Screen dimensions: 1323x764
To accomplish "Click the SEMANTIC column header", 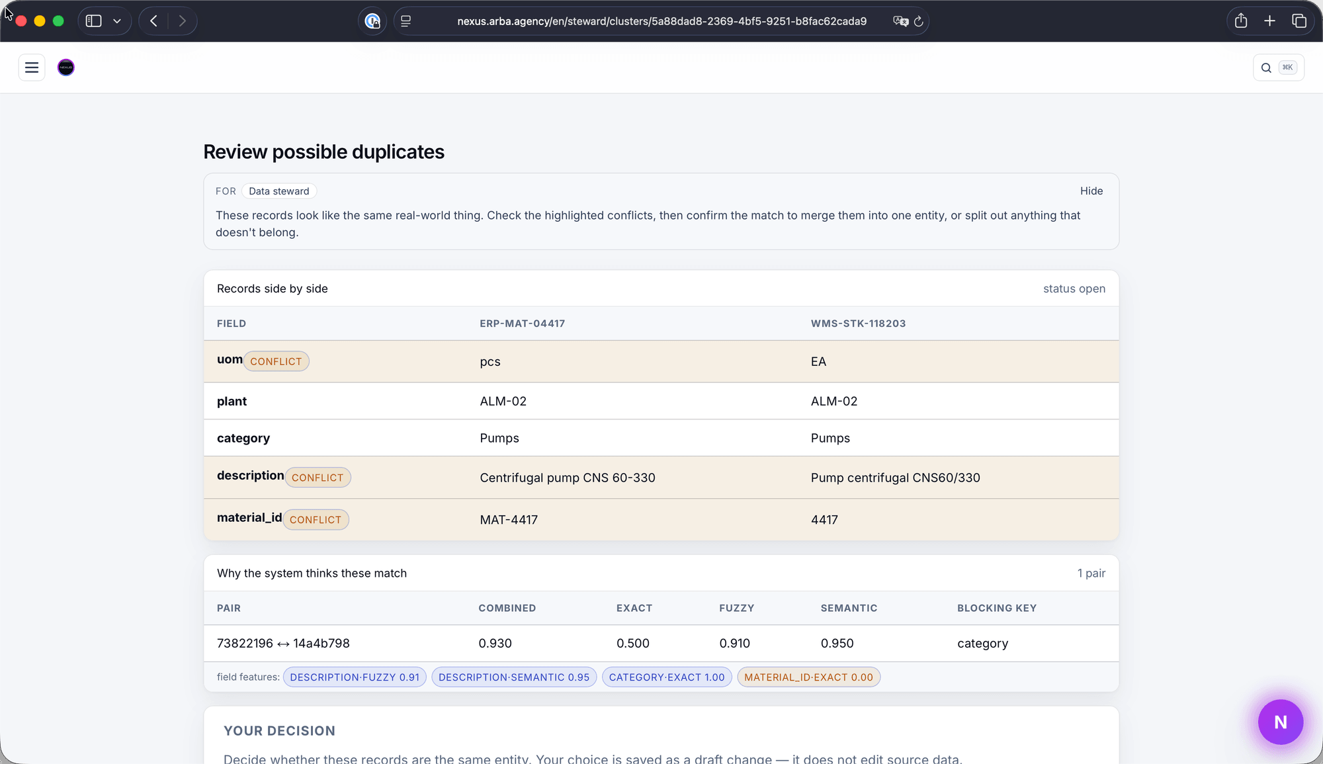I will coord(849,608).
